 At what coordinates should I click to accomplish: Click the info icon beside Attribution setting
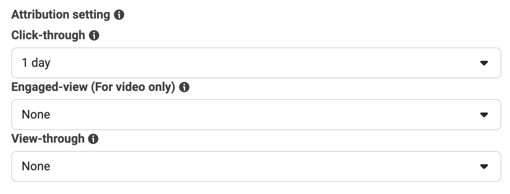(x=119, y=15)
